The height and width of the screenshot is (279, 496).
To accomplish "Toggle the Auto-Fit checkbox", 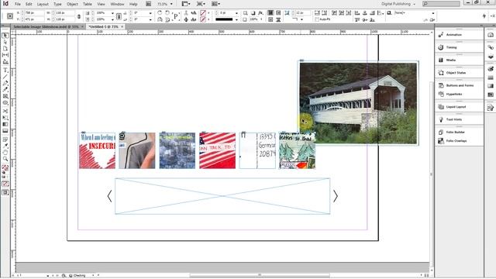I will 317,19.
